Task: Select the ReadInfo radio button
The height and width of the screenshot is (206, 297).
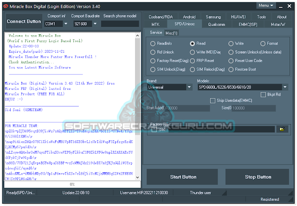Action: click(153, 44)
